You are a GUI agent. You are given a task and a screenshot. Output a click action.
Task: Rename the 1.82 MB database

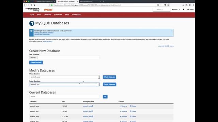click(x=123, y=111)
